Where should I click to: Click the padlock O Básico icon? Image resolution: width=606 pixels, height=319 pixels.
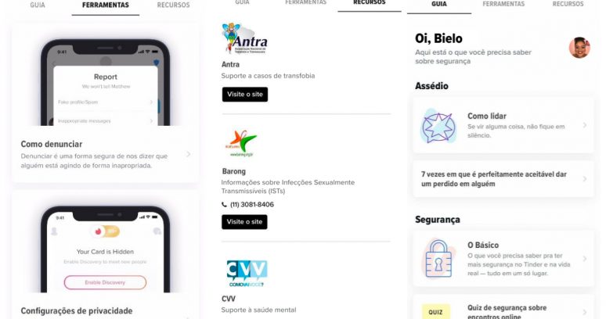[x=438, y=259]
